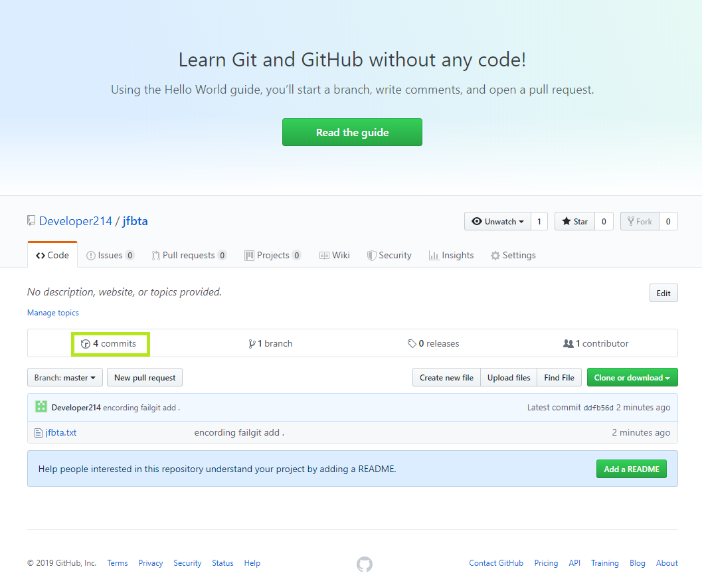Click Upload files button

coord(509,377)
